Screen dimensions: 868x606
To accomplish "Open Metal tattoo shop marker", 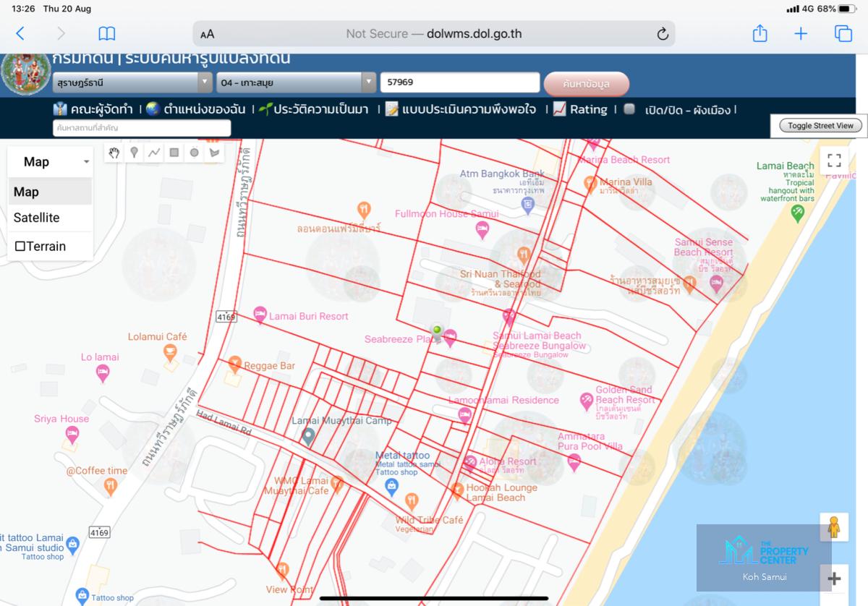I will [391, 487].
